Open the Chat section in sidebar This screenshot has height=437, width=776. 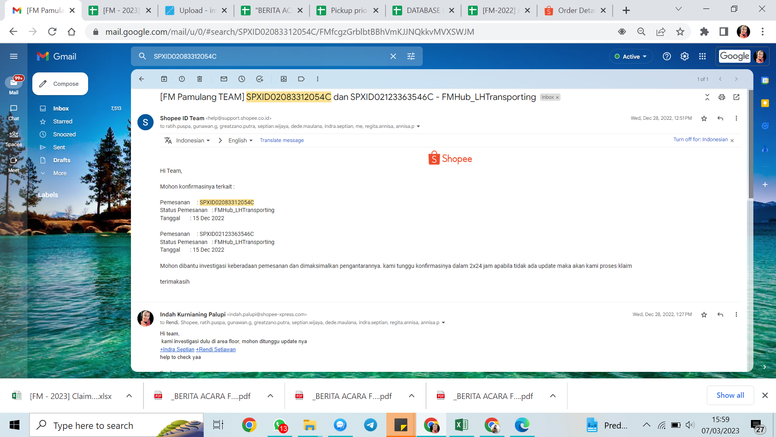(x=14, y=112)
